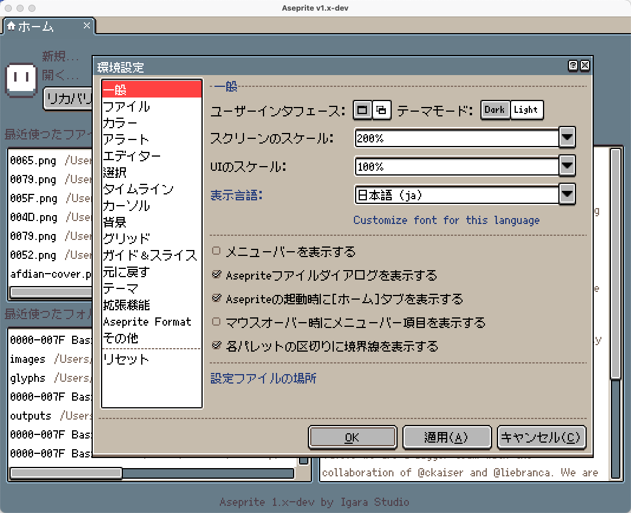
Task: Open スクリーンのスケール dropdown arrow
Action: click(567, 138)
